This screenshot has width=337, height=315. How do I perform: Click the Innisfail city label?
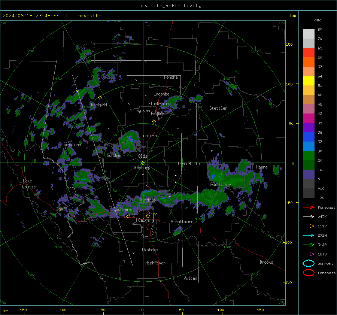(151, 136)
